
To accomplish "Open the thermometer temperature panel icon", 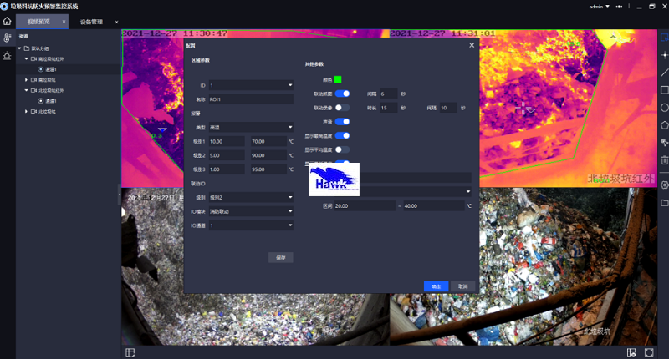I will [x=8, y=38].
